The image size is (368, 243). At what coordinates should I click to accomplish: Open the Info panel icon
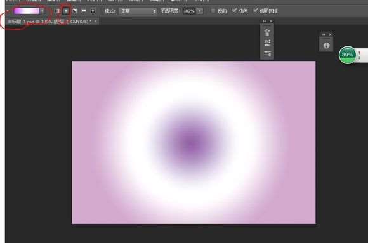click(x=326, y=45)
